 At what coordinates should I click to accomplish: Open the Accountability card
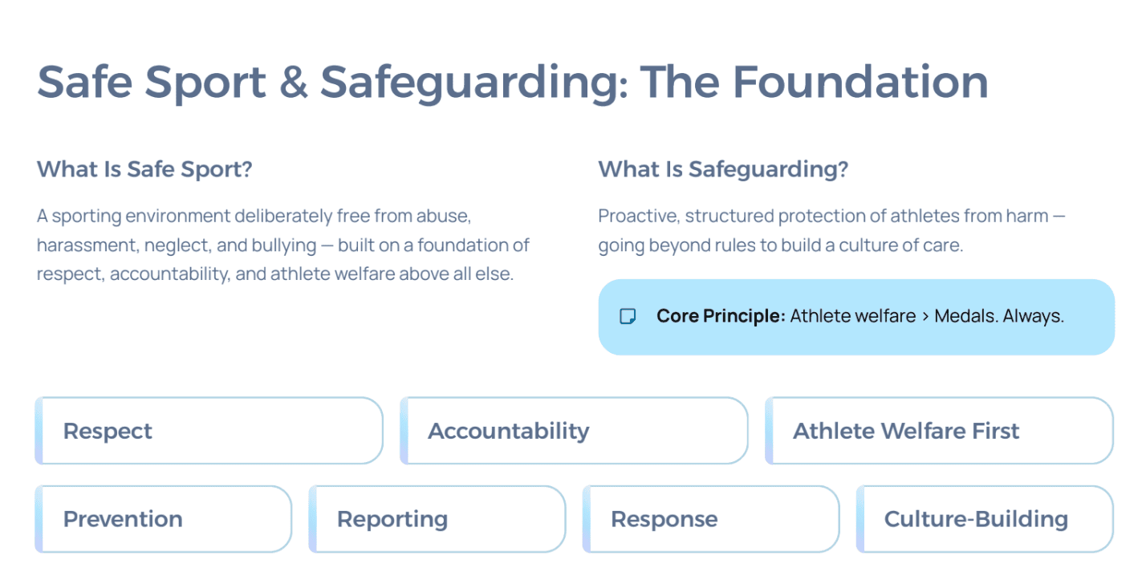click(x=574, y=431)
